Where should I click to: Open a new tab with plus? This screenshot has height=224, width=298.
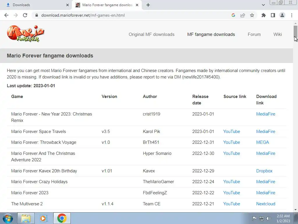[148, 5]
